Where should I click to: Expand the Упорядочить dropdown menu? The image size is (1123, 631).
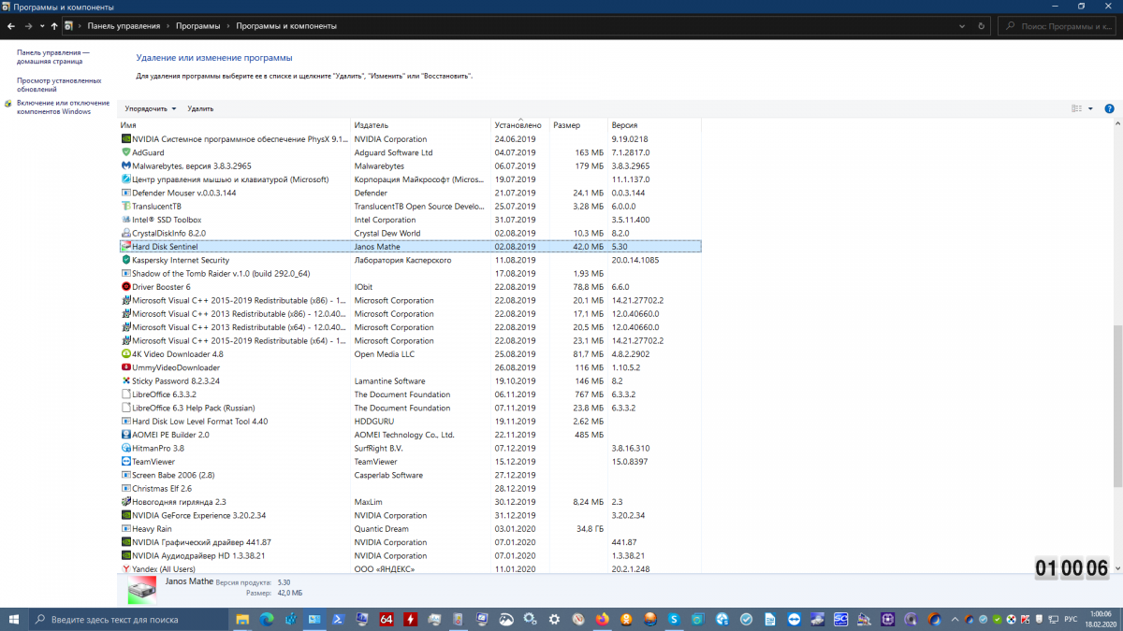[151, 108]
